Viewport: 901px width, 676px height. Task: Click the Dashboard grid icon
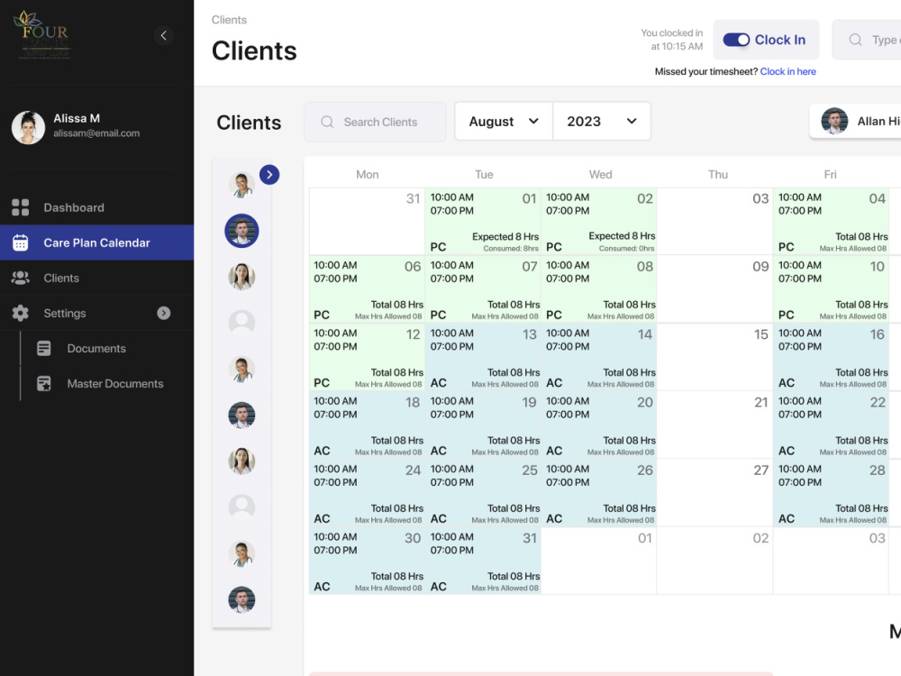(20, 207)
